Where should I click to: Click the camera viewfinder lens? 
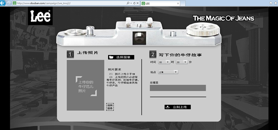[x=139, y=38]
